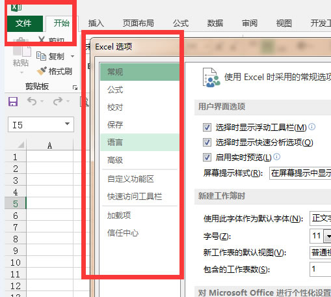This screenshot has width=331, height=297.
Task: Click the 包含的工作表数 input field
Action: (x=321, y=269)
